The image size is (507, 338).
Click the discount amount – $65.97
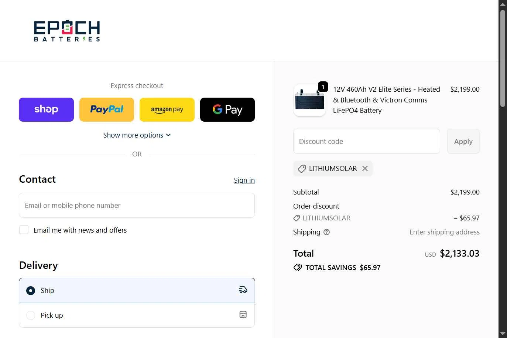pyautogui.click(x=467, y=218)
